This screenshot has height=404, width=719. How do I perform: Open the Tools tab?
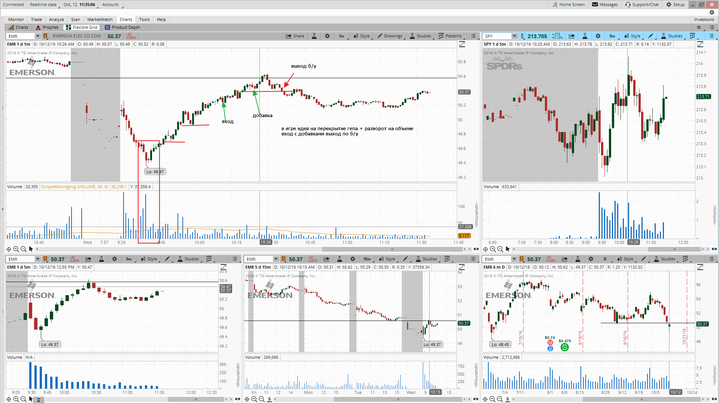click(x=145, y=19)
